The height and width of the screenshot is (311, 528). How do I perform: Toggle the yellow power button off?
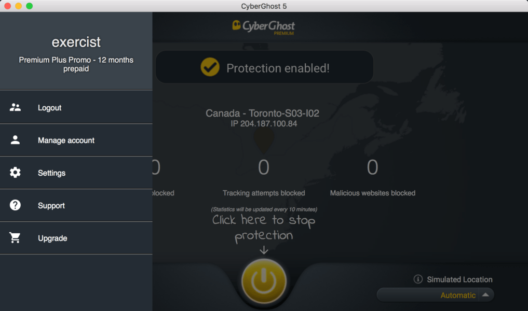[x=264, y=281]
